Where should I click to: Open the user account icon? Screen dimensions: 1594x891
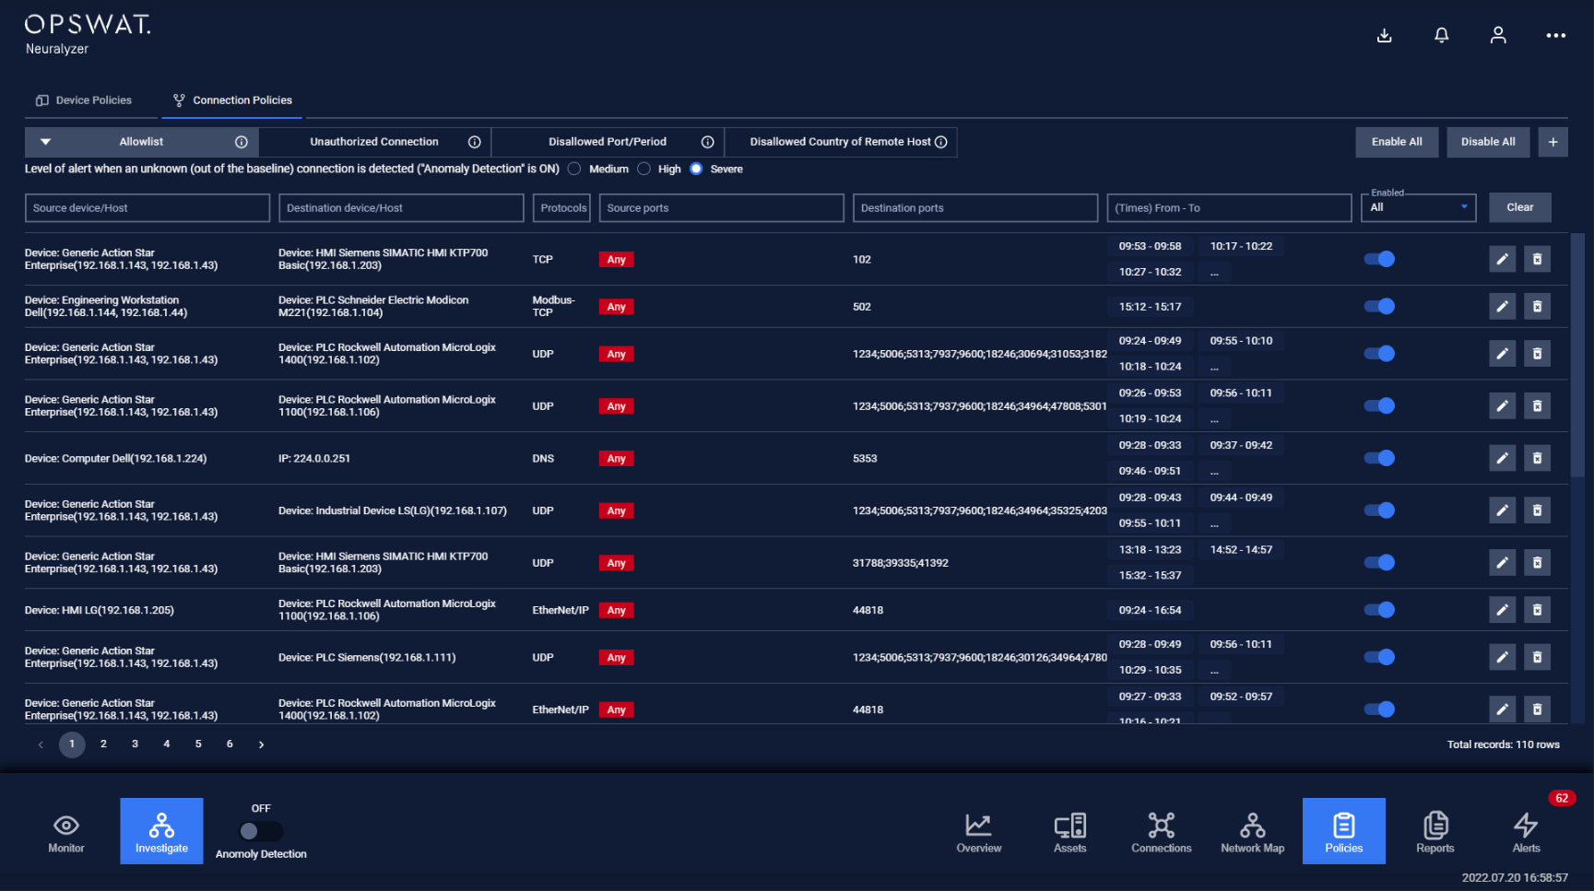coord(1498,35)
